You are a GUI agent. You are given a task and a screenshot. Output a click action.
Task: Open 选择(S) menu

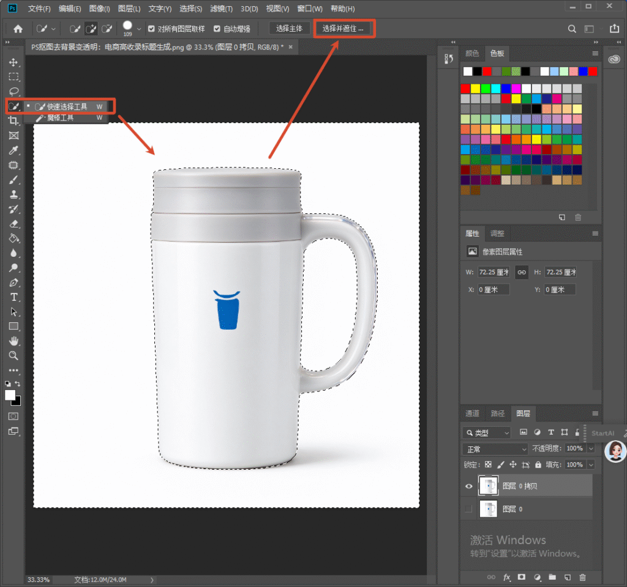click(x=191, y=9)
